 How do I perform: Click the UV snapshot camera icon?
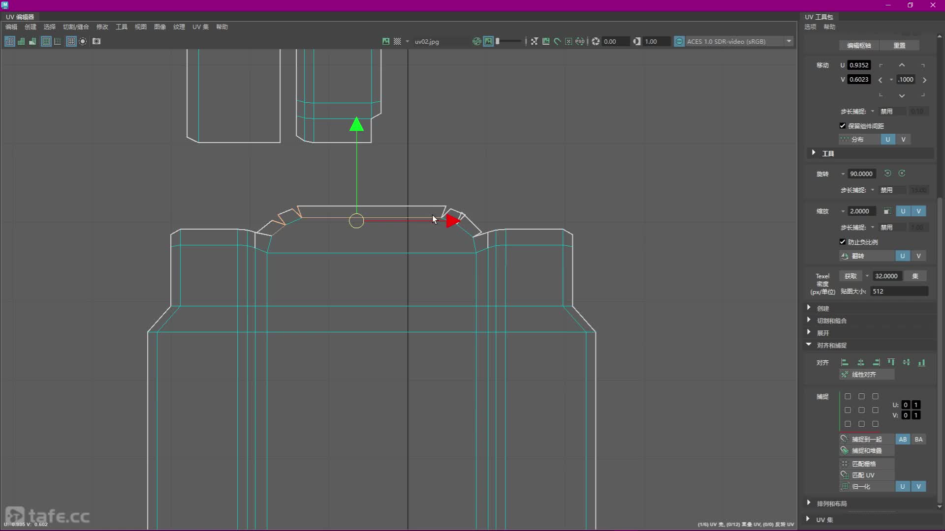coord(96,41)
